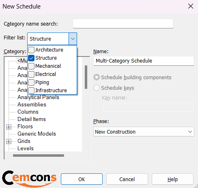198x188 pixels.
Task: Open the Help button
Action: (172, 179)
